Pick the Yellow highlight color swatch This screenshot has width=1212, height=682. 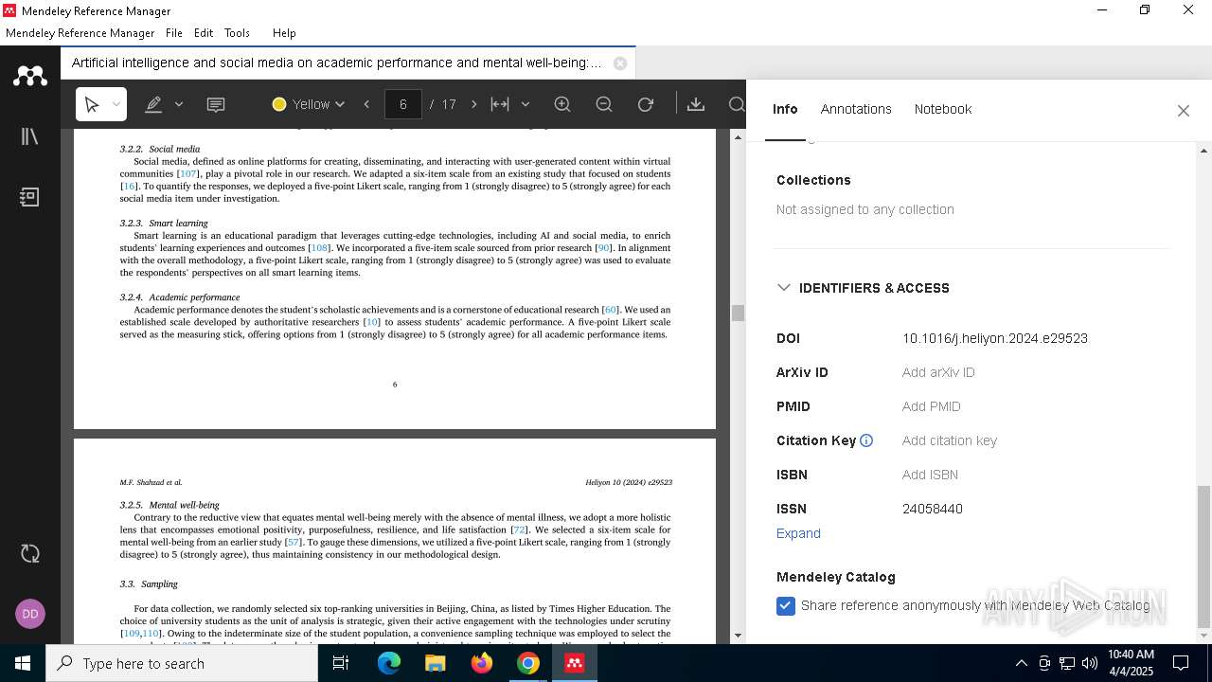(x=279, y=104)
